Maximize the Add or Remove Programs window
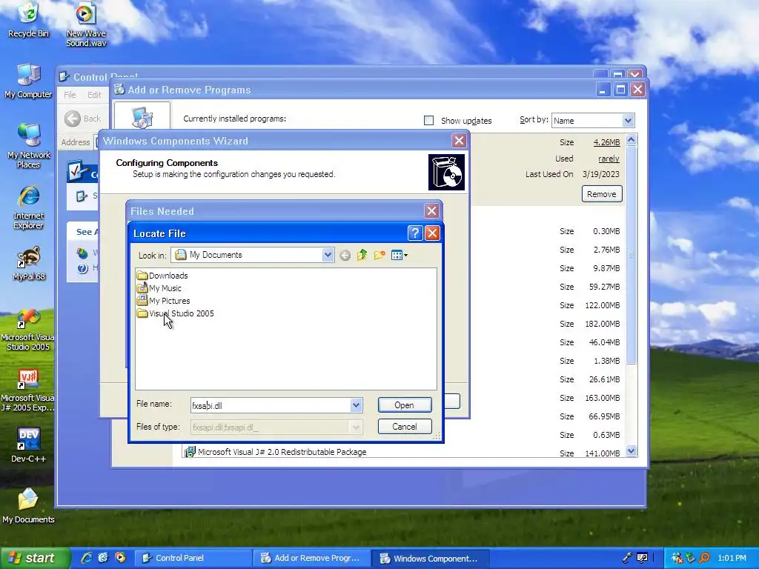 click(620, 90)
